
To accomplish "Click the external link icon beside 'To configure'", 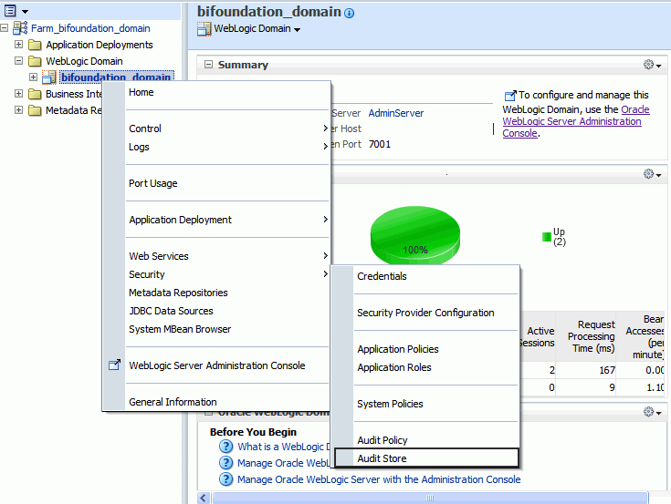I will 510,96.
